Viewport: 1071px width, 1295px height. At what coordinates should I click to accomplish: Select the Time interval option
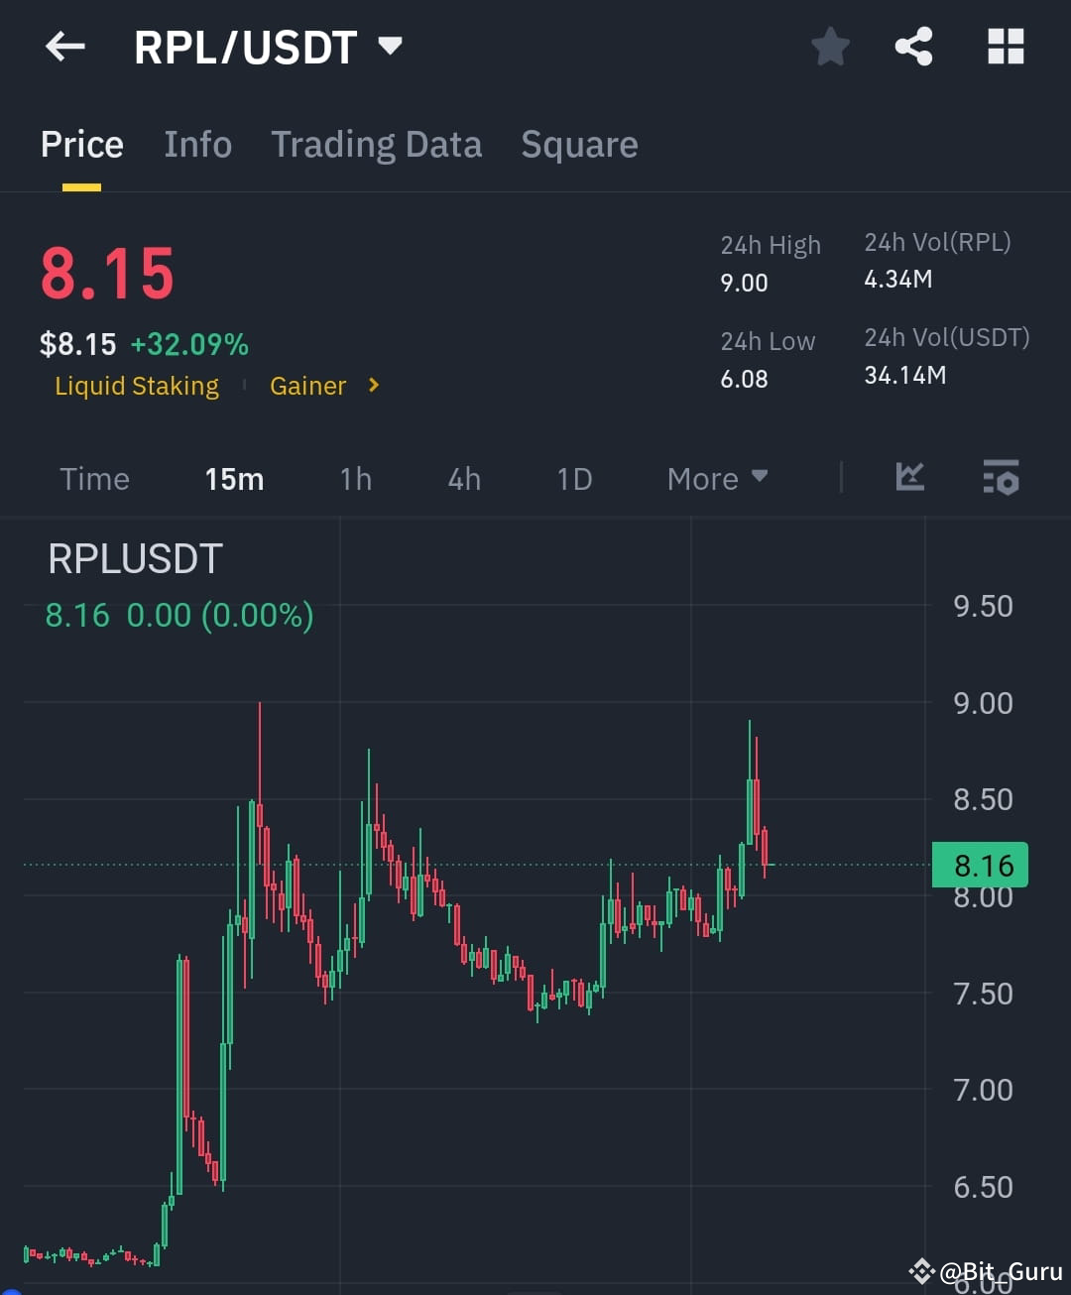click(x=94, y=478)
